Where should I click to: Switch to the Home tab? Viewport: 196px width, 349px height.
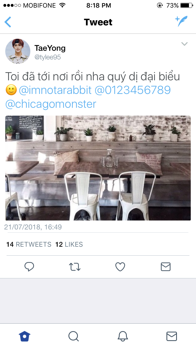tap(25, 336)
